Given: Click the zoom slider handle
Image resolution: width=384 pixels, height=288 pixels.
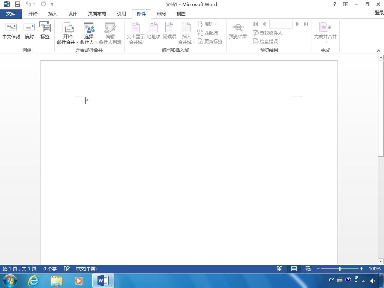Looking at the screenshot, I should [x=340, y=268].
